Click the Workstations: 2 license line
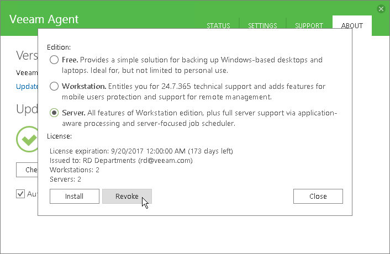This screenshot has height=254, width=390. (x=73, y=170)
